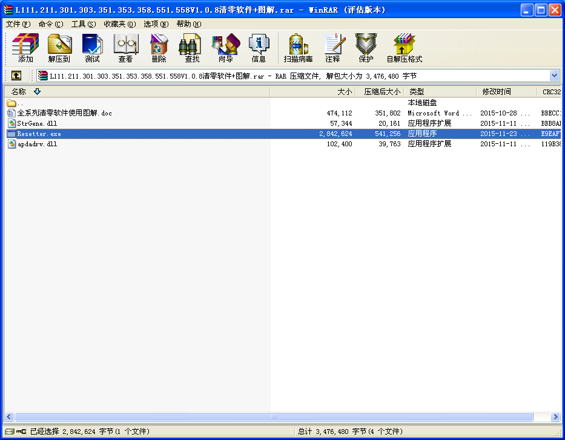Select the Resetter.exe row

283,134
